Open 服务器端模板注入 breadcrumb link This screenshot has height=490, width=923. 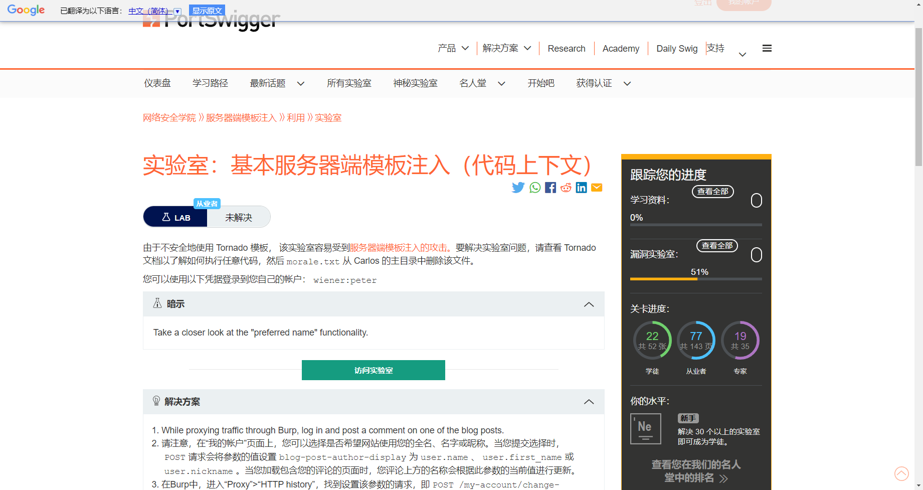click(x=241, y=118)
